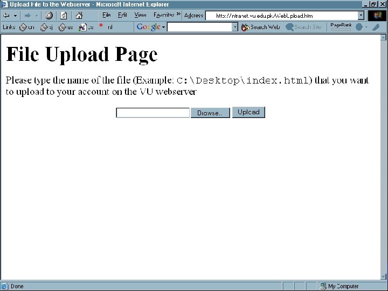This screenshot has height=291, width=388.
Task: Open Google search box history dropdown
Action: 235,27
